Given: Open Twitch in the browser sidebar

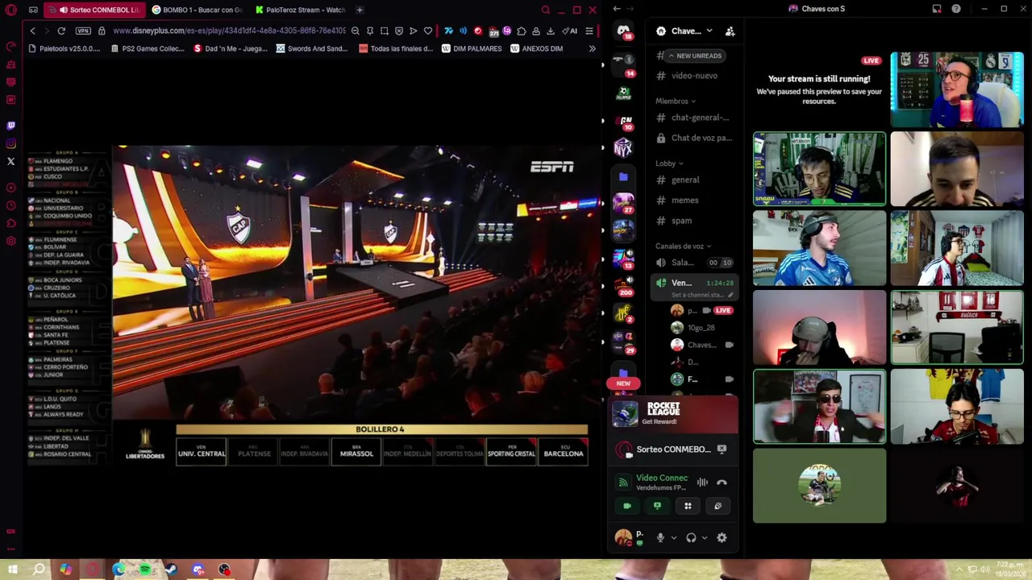Looking at the screenshot, I should [11, 126].
